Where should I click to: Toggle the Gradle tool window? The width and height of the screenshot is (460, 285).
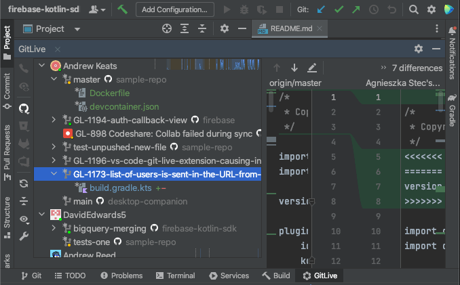tap(452, 110)
